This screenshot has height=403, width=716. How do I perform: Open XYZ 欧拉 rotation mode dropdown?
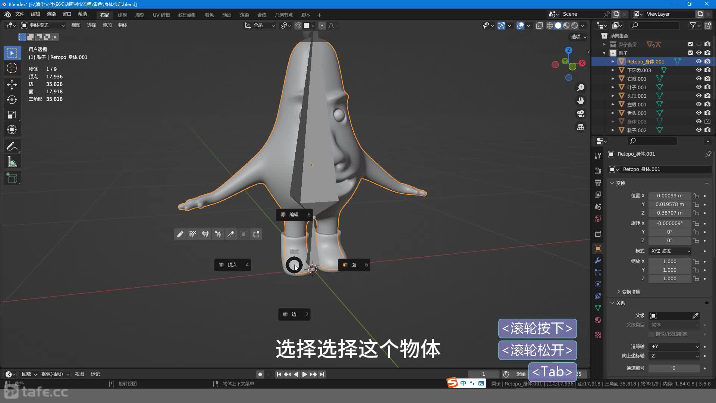(670, 251)
